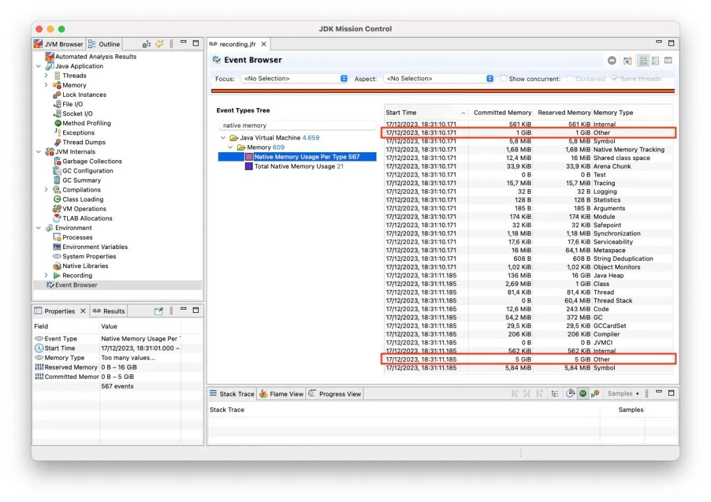
Task: Toggle the Same threads checkbox
Action: coord(614,78)
